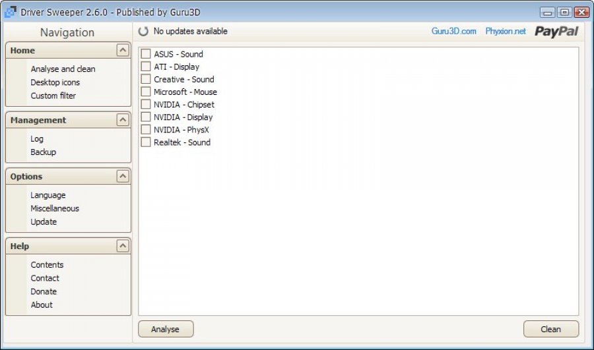Viewport: 594px width, 350px height.
Task: Click the Analyse button
Action: (x=166, y=329)
